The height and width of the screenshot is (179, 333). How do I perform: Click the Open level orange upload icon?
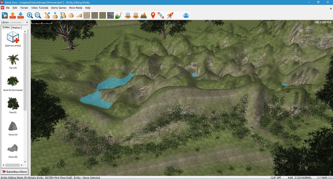coord(13,15)
